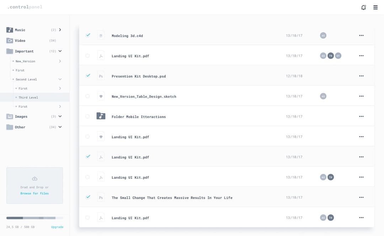384x236 pixels.
Task: Uncheck the Modeling 3d.c4d row checkbox
Action: (87, 35)
